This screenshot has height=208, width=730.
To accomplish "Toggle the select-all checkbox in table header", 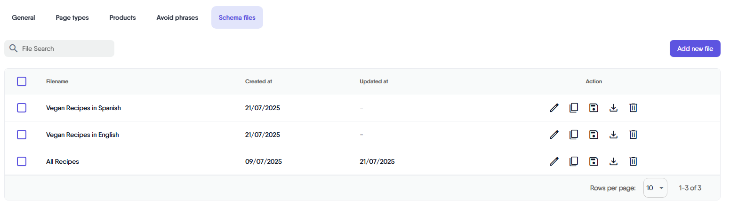I will [22, 81].
